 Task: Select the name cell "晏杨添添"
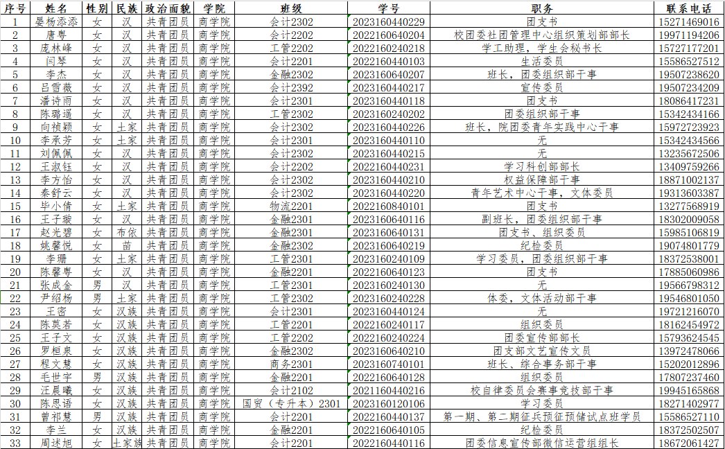pos(56,21)
